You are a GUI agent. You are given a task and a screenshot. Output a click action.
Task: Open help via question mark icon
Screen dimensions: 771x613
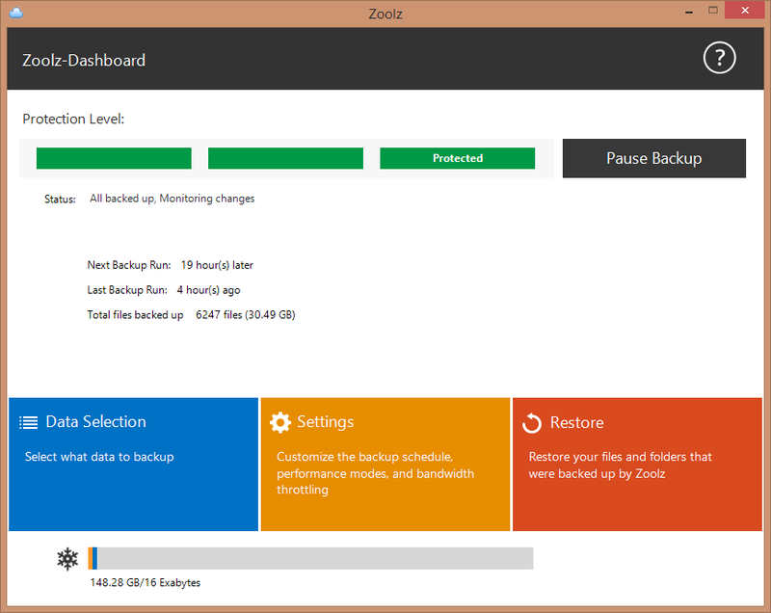(719, 58)
